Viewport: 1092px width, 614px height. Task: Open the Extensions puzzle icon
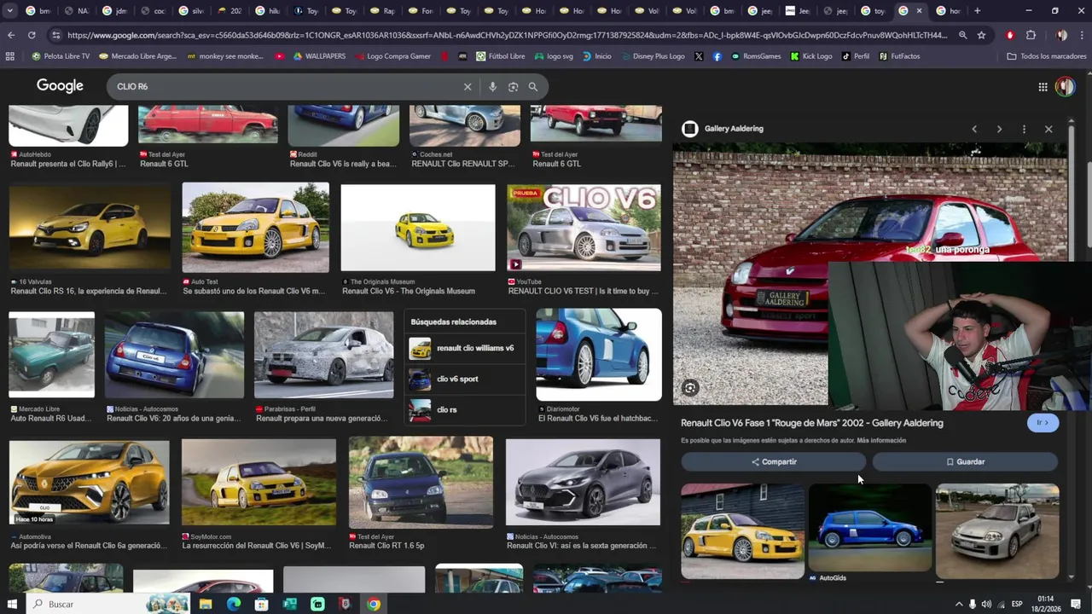pos(1031,35)
